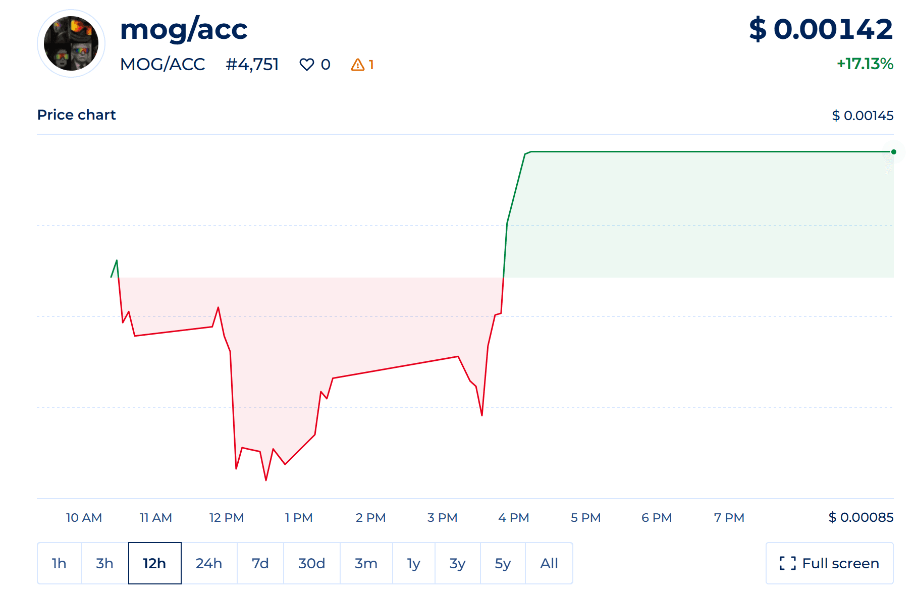
Task: Click the green dot at the chart's end
Action: (894, 151)
